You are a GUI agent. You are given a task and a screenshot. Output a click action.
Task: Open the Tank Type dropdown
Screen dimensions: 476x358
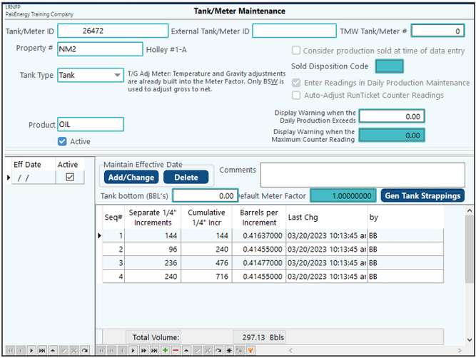[117, 75]
